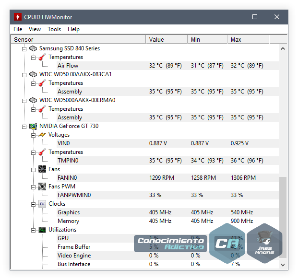Viewport: 298px width, 280px height.
Task: Click the WDC WD50 00AAKX-083CA1 drive icon
Action: click(33, 74)
